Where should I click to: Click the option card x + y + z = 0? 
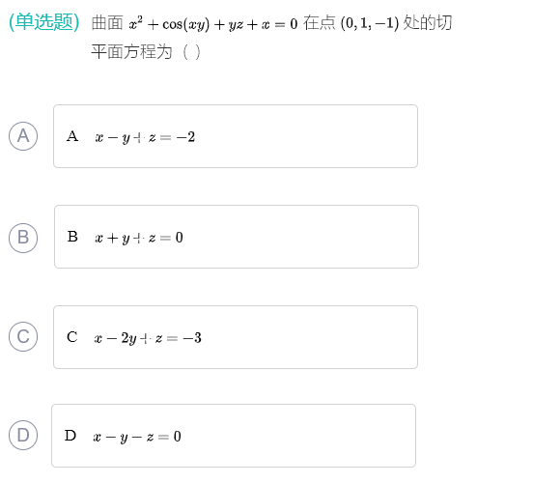(237, 237)
